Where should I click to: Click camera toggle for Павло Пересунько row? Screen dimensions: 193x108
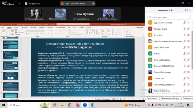tap(188, 72)
